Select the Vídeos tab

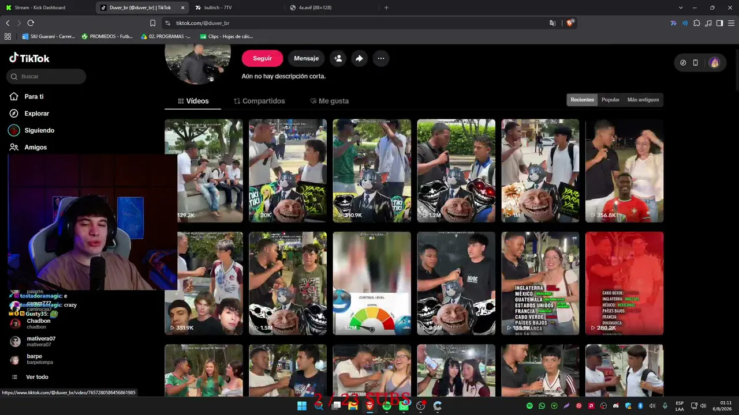[193, 101]
